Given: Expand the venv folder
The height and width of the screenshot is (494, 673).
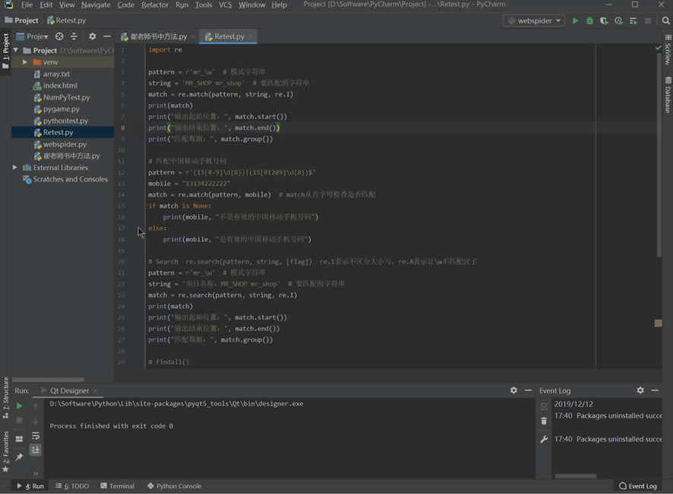Looking at the screenshot, I should coord(25,62).
